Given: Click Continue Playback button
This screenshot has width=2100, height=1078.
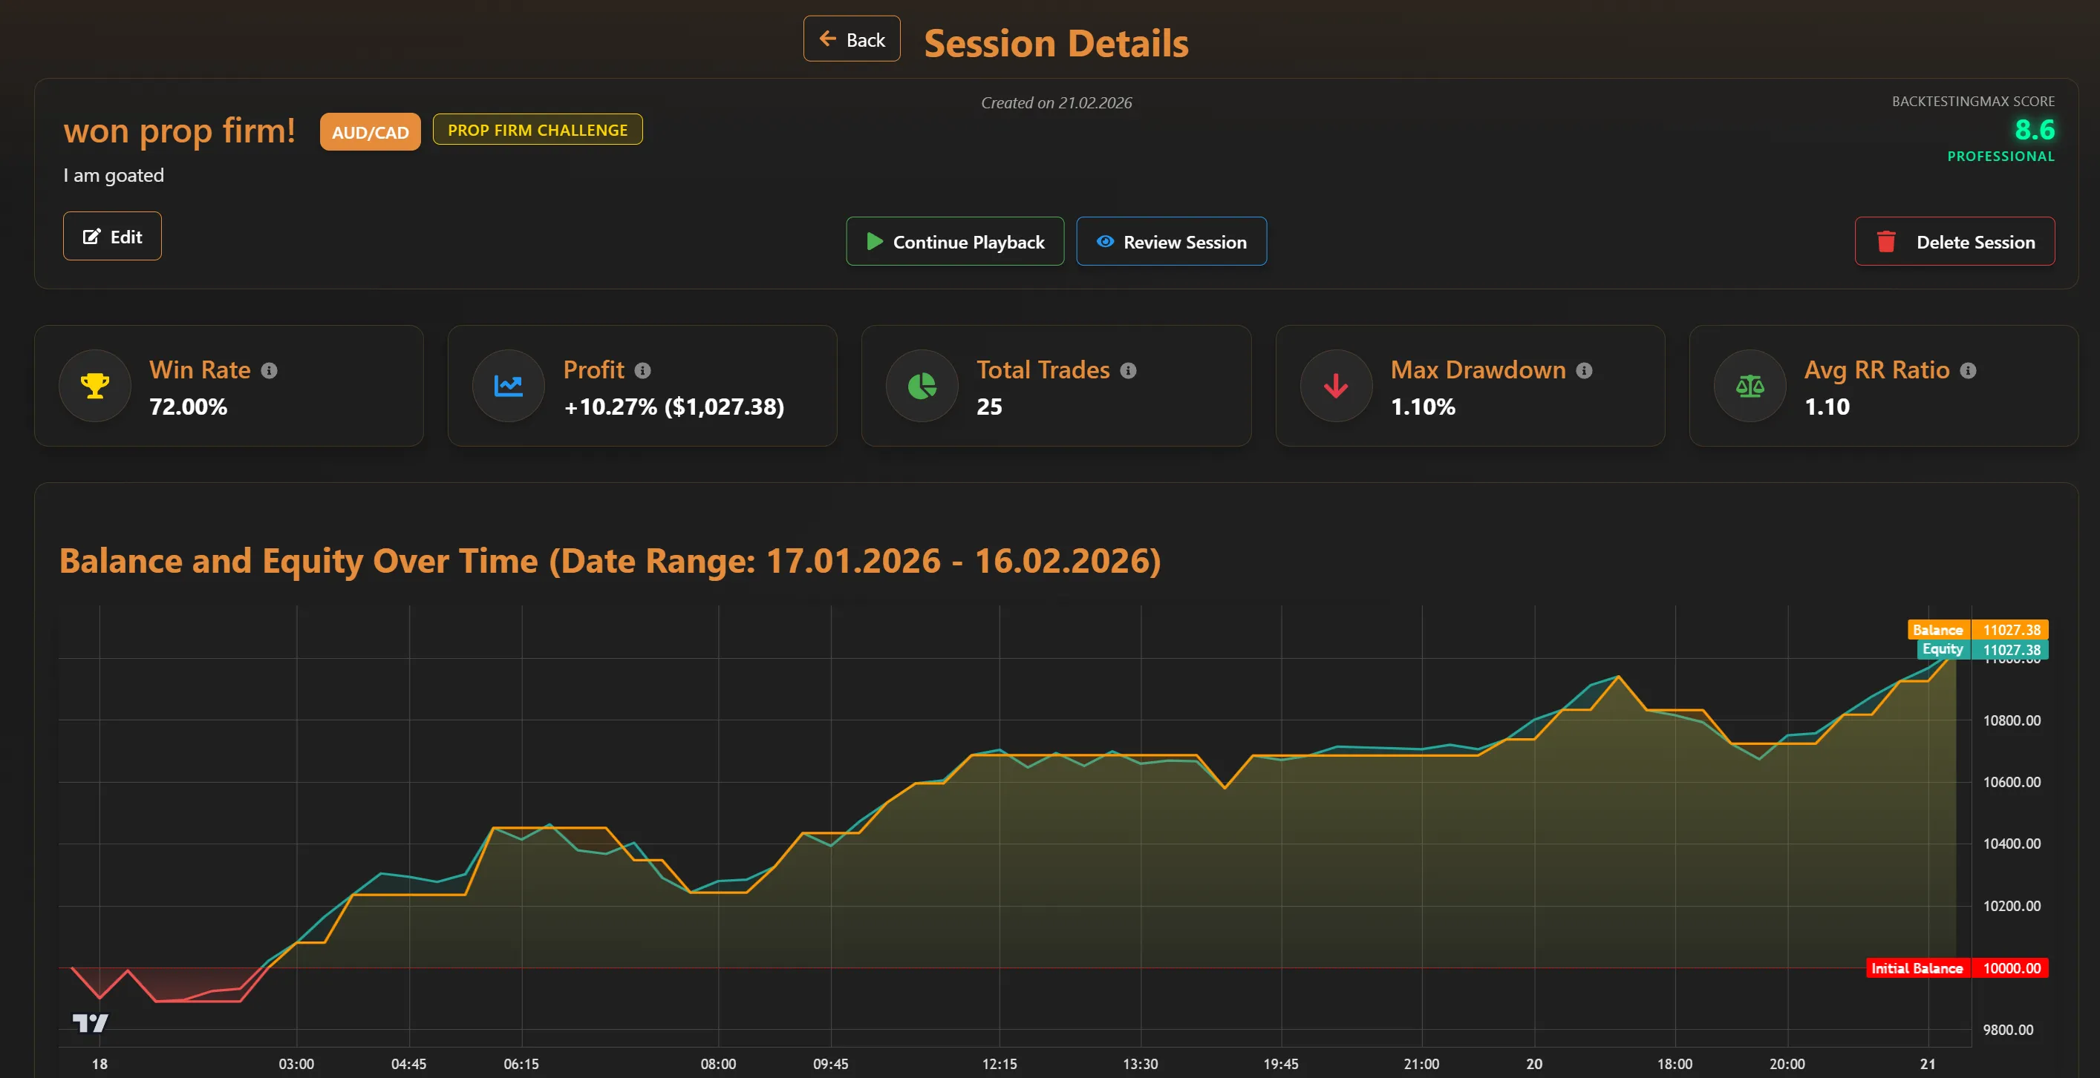Looking at the screenshot, I should [x=955, y=242].
